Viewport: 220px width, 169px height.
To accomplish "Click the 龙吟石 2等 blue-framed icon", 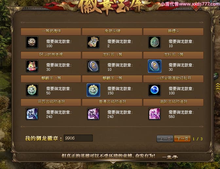I will (x=155, y=66).
